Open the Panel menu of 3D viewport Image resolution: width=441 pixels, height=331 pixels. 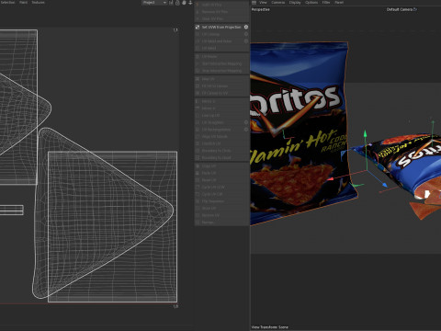339,3
